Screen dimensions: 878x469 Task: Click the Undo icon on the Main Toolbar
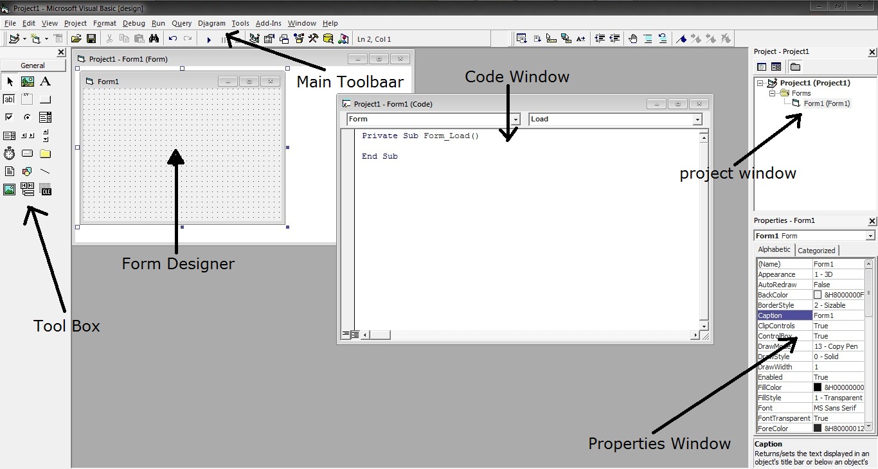click(x=172, y=39)
